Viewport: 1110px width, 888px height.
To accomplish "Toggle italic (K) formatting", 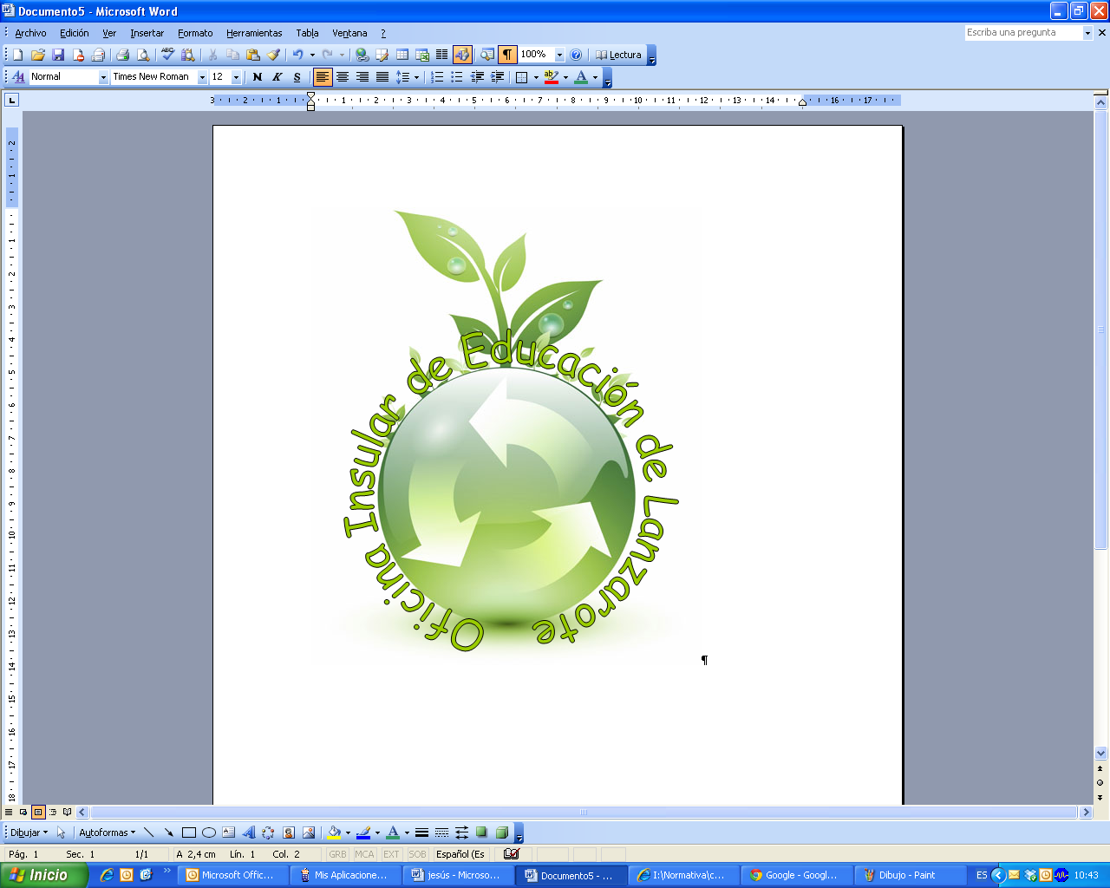I will pos(277,77).
